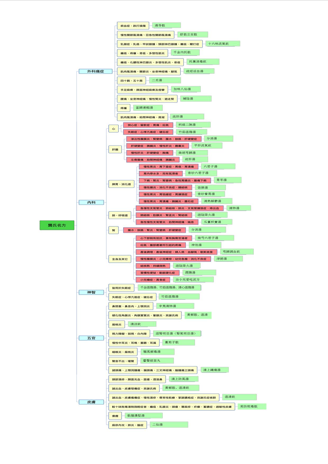The image size is (328, 464).
Task: Click the 腹水、鼓脹、腎炎、腎變病、肝硬變症 node
Action: [x=154, y=230]
